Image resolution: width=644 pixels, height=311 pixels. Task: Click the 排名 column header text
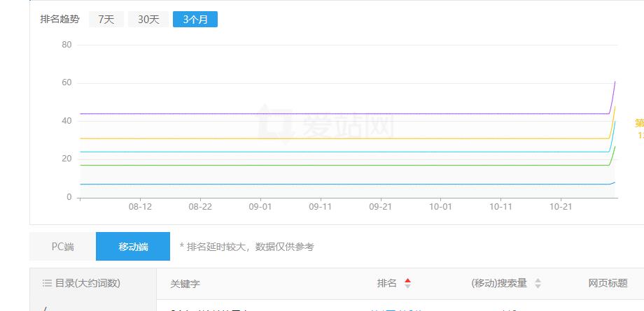click(x=387, y=283)
